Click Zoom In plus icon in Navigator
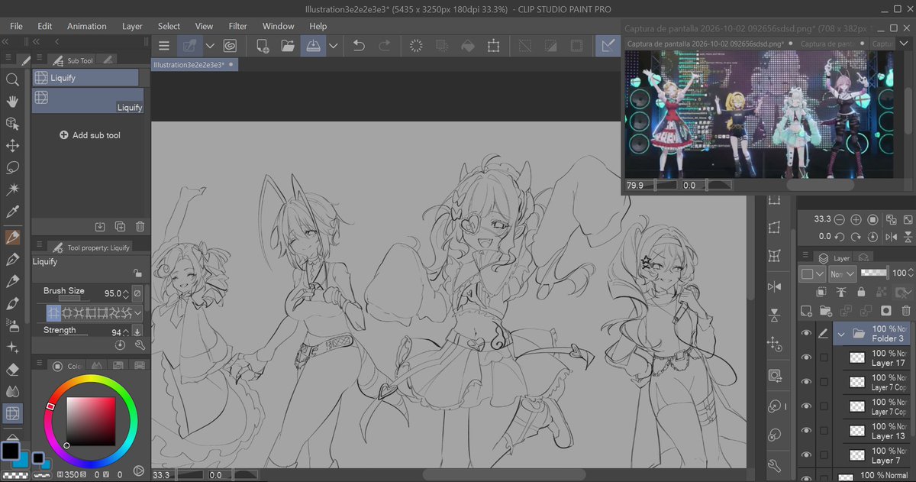This screenshot has height=482, width=916. coord(856,219)
